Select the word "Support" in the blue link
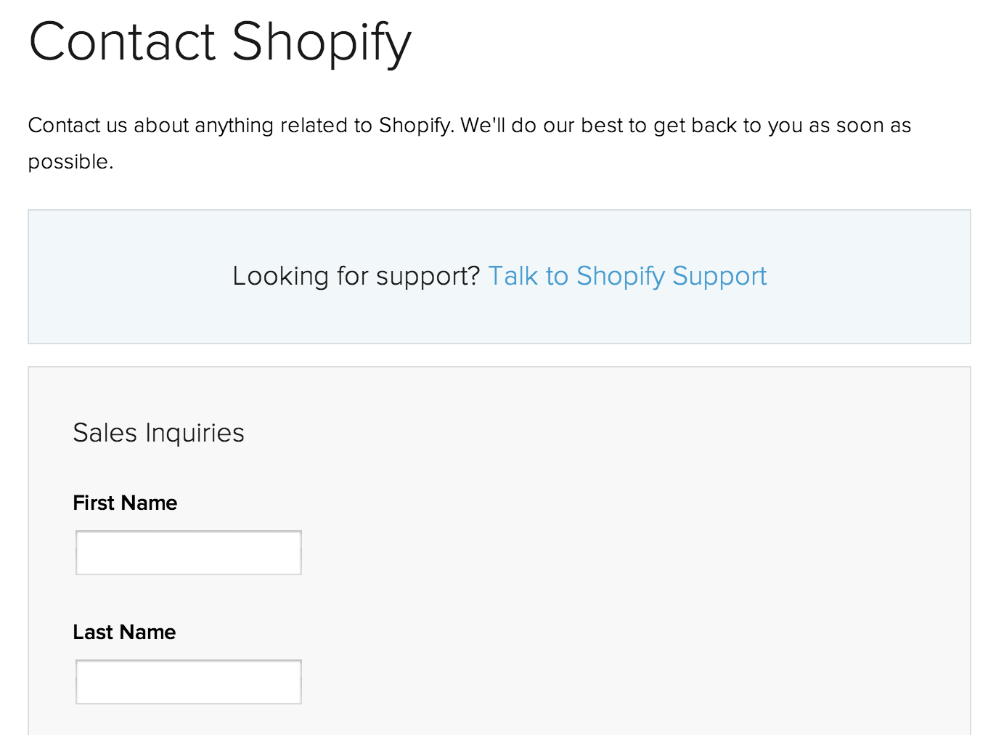Screen dimensions: 996x735 tap(719, 276)
